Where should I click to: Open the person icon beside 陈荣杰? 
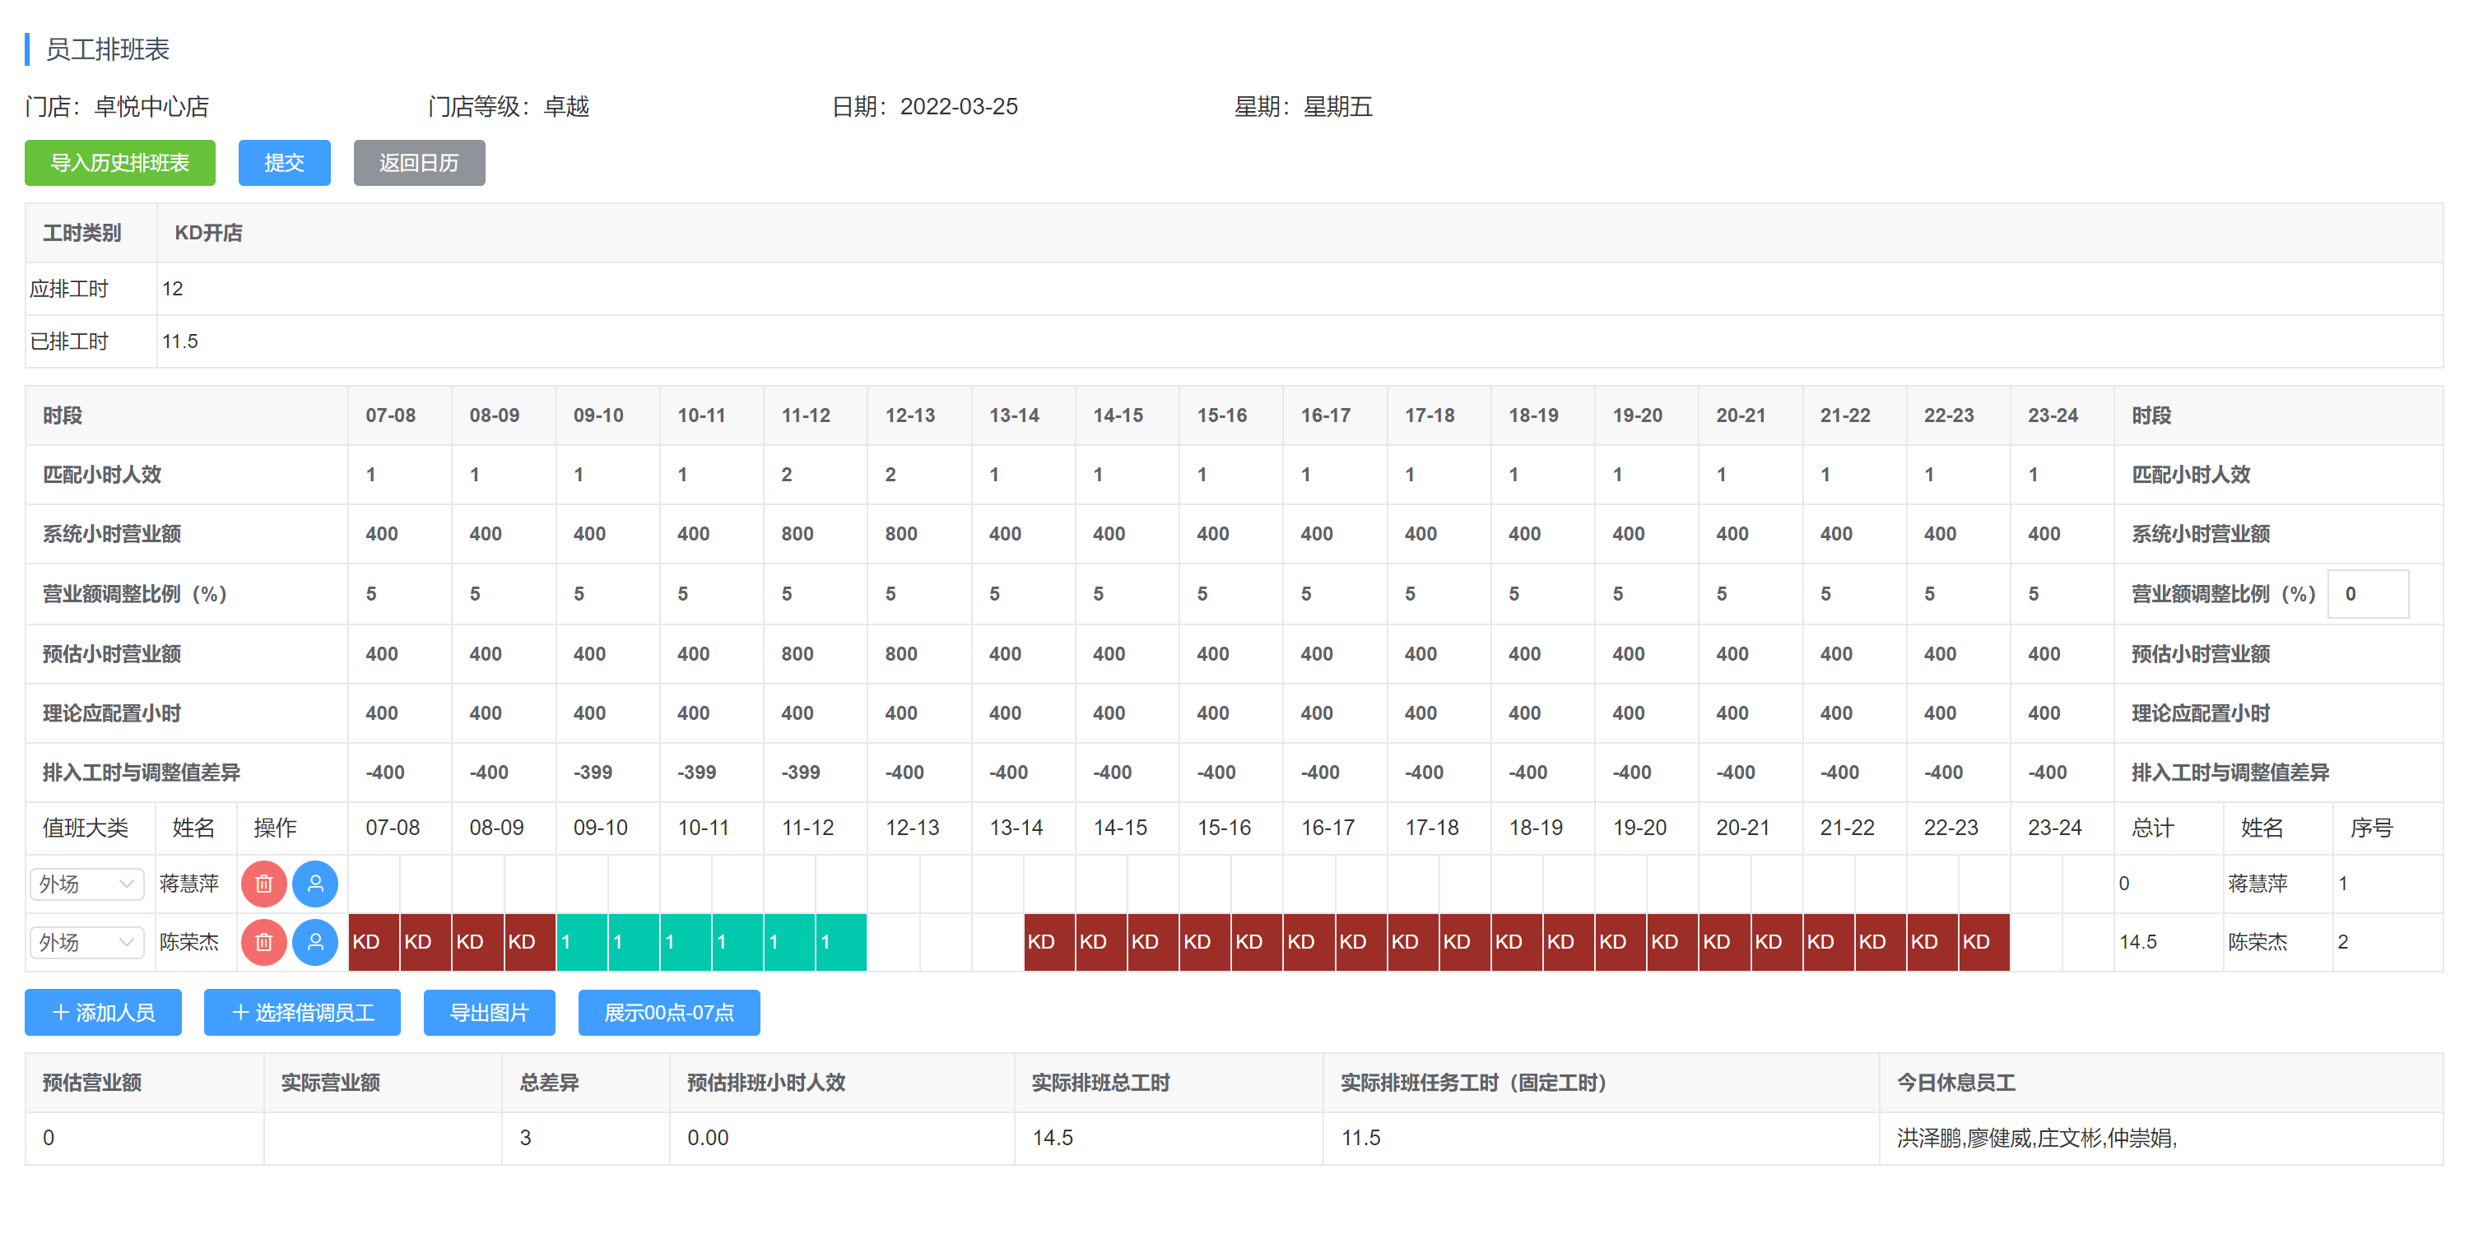(x=315, y=942)
